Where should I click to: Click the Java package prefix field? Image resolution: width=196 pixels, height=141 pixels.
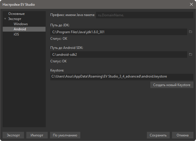point(145,15)
